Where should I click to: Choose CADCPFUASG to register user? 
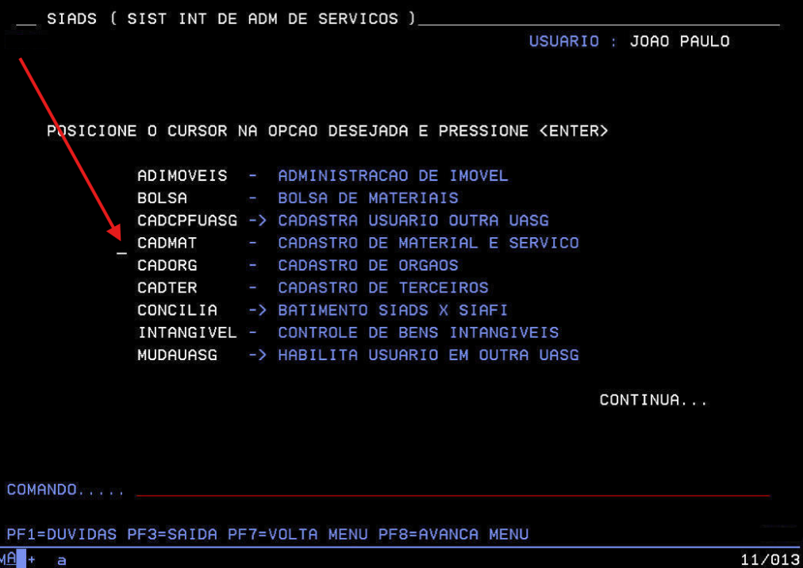[x=186, y=221]
